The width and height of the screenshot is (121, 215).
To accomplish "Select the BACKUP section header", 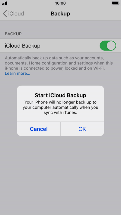I will point(13,34).
